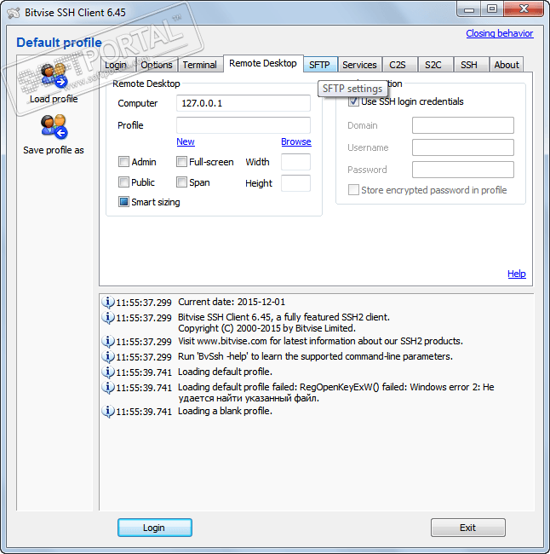The image size is (550, 554).
Task: Click the Domain input field
Action: coord(463,125)
